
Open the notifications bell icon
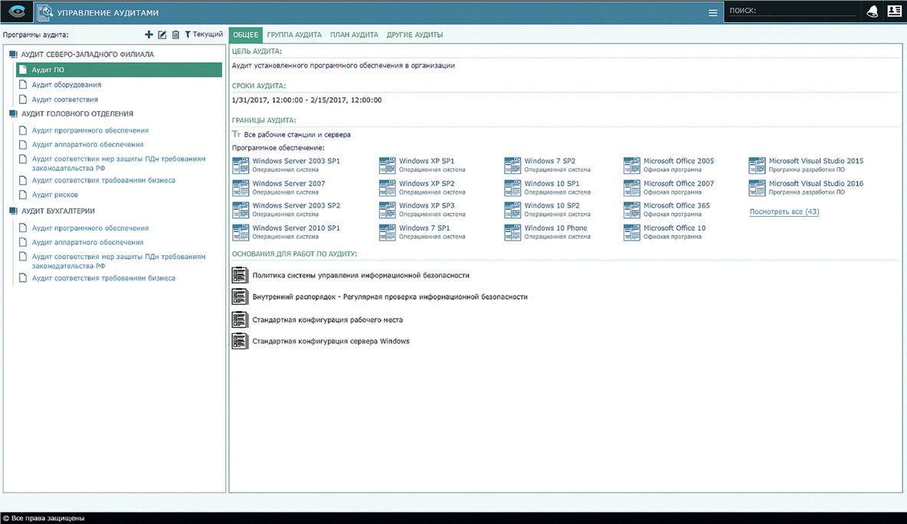[x=872, y=11]
